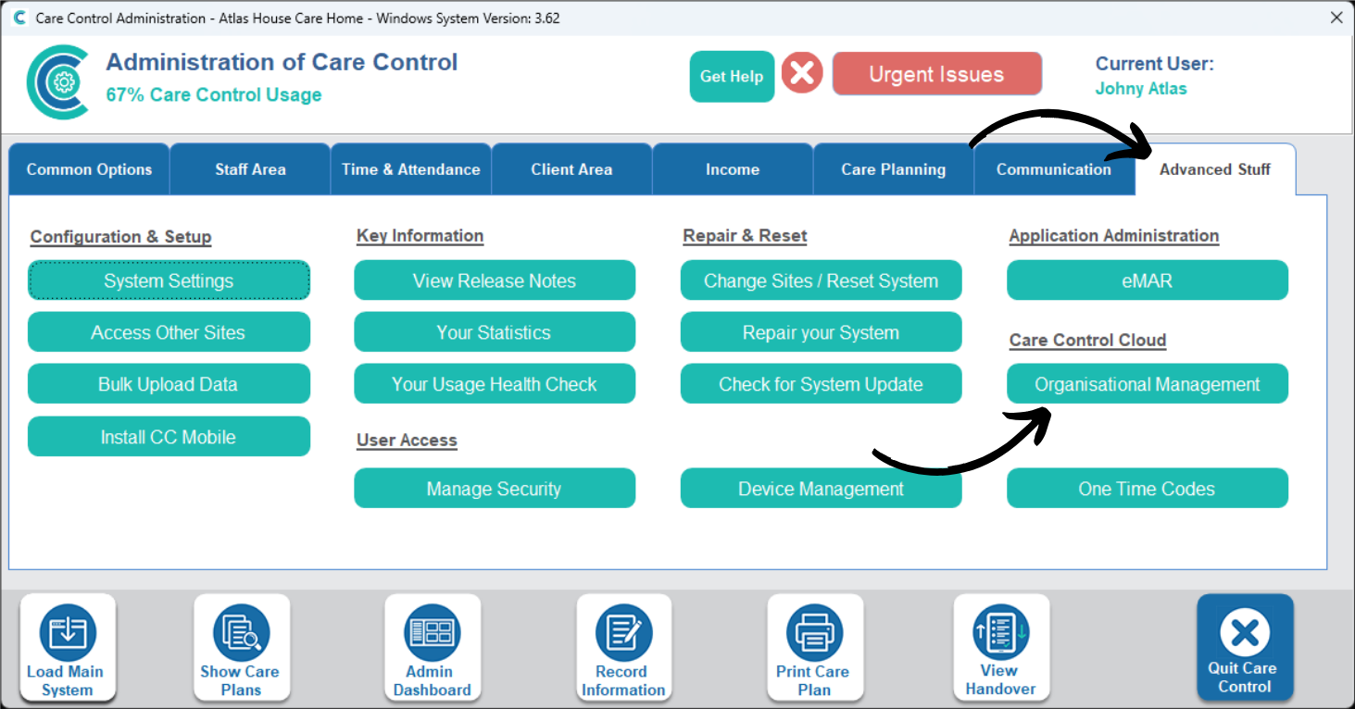
Task: Open Bulk Upload Data
Action: click(169, 384)
